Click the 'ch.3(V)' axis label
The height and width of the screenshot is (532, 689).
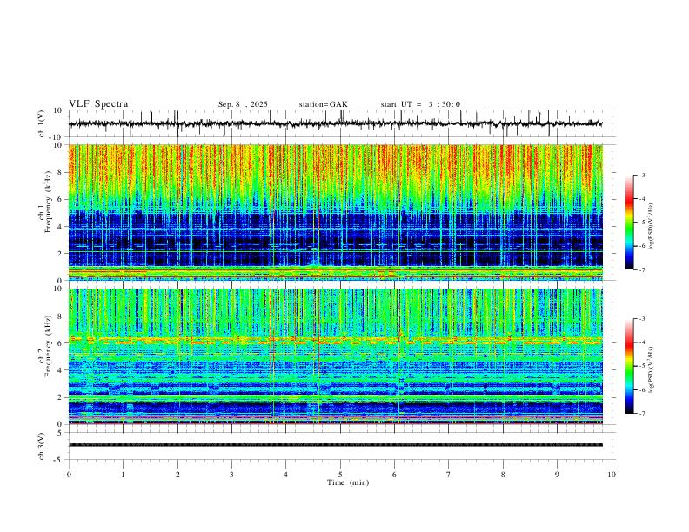[42, 447]
